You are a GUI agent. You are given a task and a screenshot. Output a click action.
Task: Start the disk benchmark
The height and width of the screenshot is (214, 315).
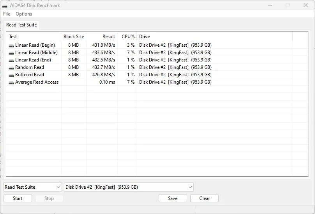tap(18, 198)
